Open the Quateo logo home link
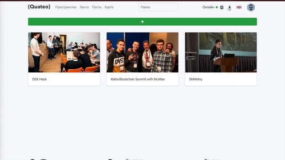 (x=39, y=7)
